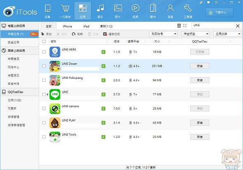Switch to list view layout
Image resolution: width=243 pixels, height=170 pixels.
[179, 25]
